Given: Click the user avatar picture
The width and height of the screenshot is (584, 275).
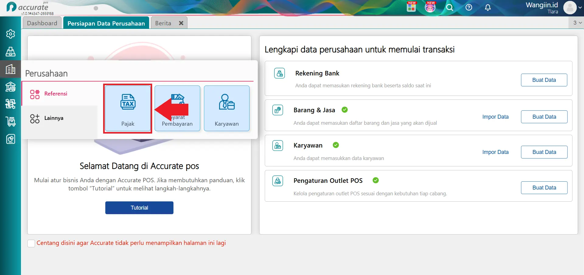Looking at the screenshot, I should 570,8.
